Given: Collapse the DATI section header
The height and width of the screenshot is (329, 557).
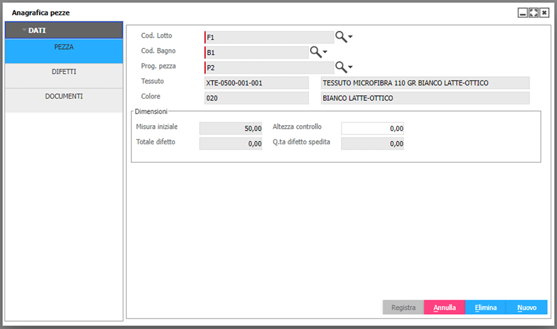Looking at the screenshot, I should (x=64, y=30).
